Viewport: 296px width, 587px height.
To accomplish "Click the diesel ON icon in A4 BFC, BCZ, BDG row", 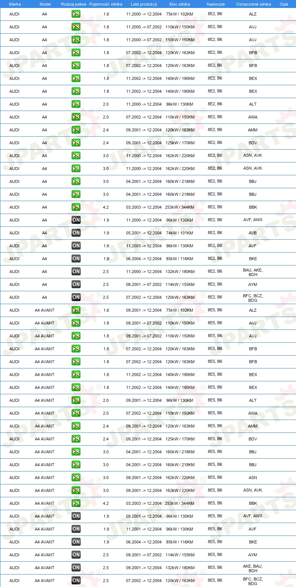I will click(76, 298).
